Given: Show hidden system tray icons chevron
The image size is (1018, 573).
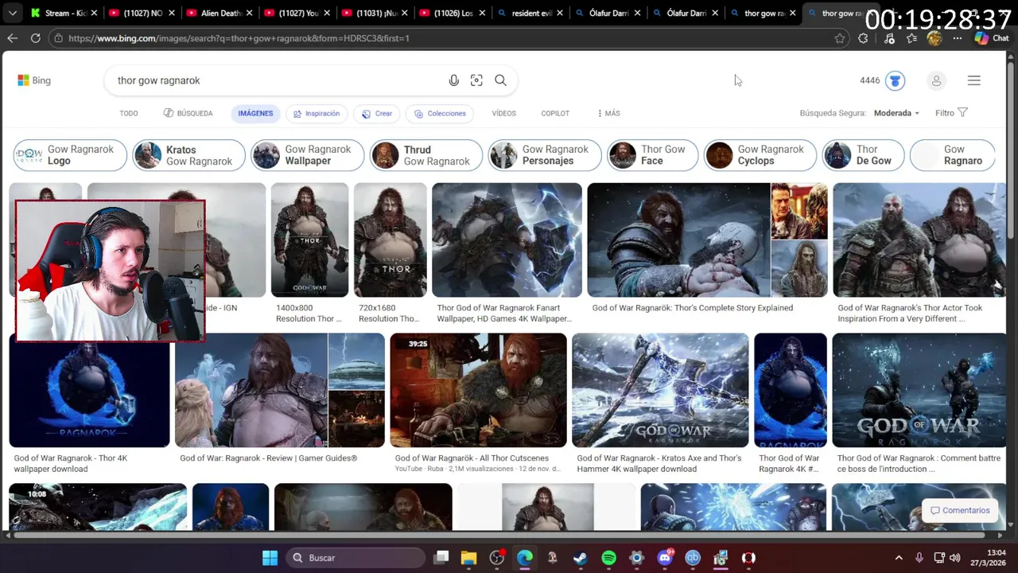Looking at the screenshot, I should pos(899,558).
